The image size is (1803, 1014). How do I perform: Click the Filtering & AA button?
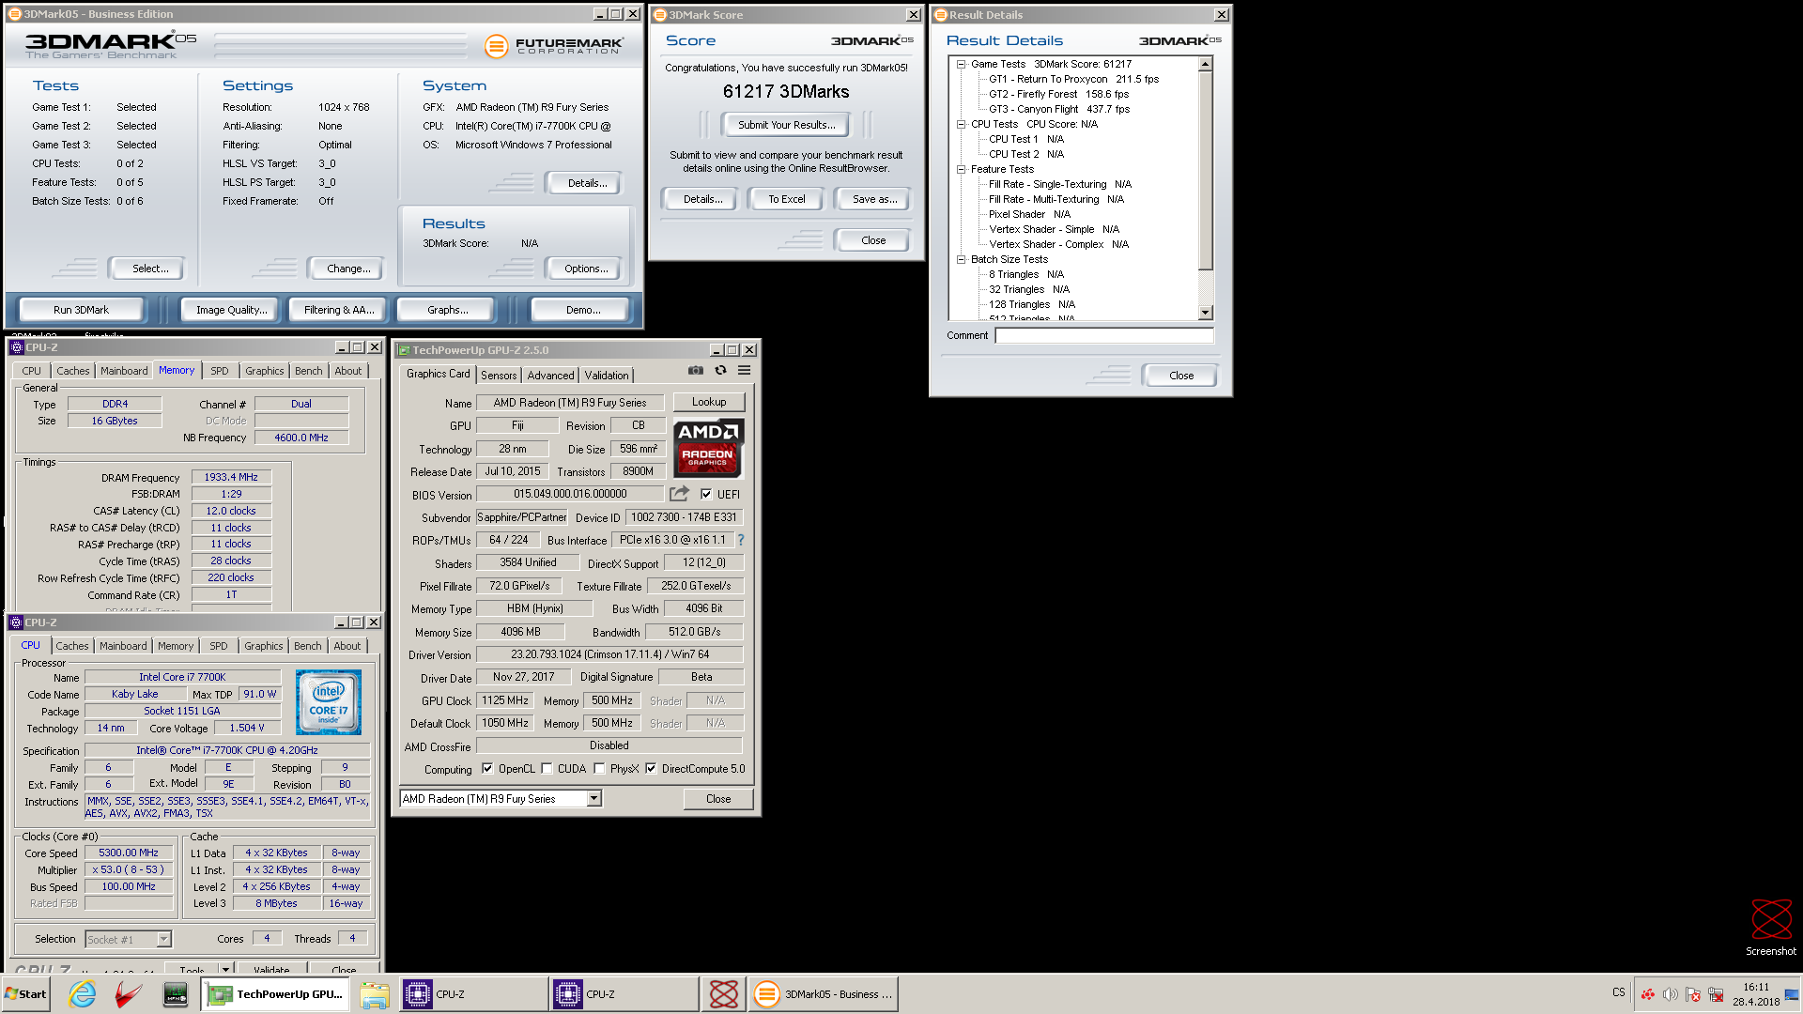click(x=338, y=310)
